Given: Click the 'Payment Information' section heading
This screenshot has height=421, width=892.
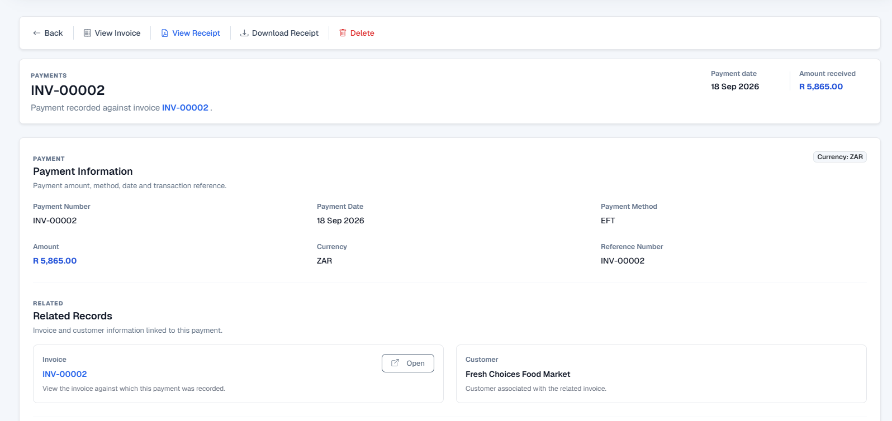Looking at the screenshot, I should pyautogui.click(x=83, y=171).
